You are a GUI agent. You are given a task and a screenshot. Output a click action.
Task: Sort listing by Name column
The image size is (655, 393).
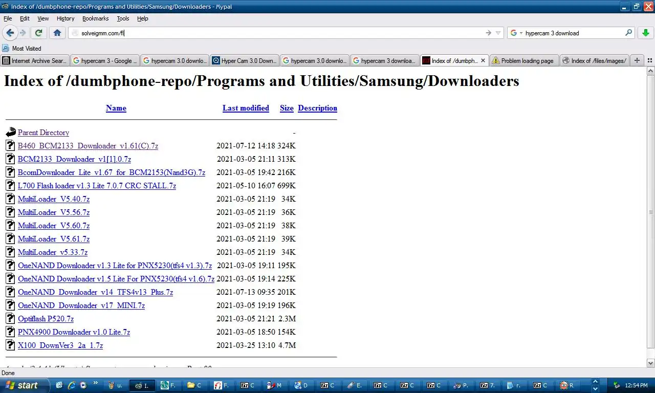click(116, 108)
